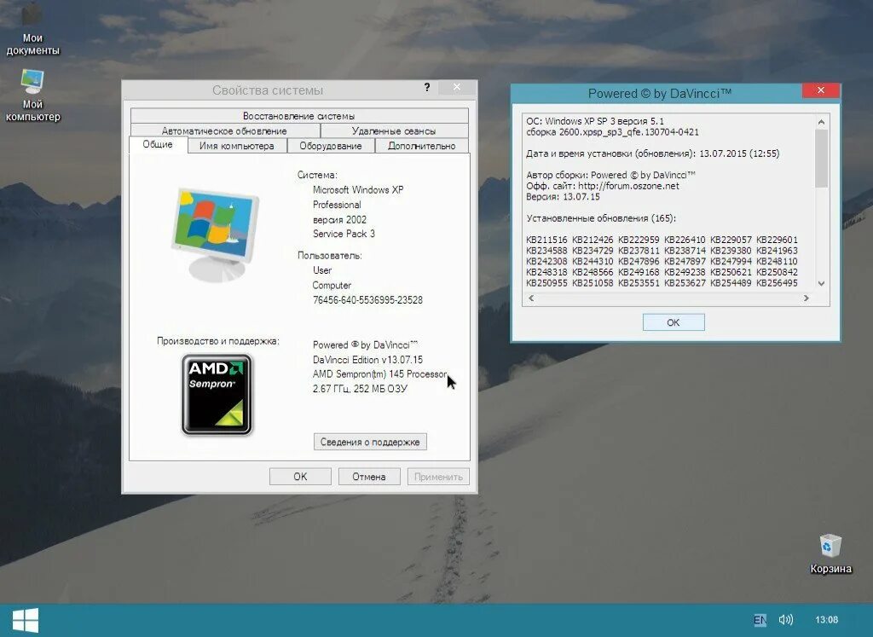Click the scroll up arrow in DaVincci window

pos(821,122)
